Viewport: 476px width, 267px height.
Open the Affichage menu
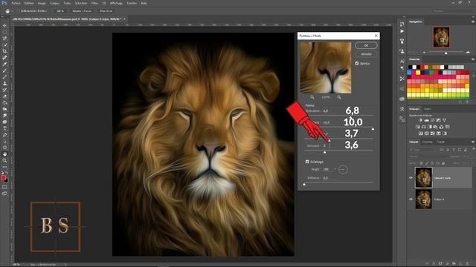click(x=116, y=3)
